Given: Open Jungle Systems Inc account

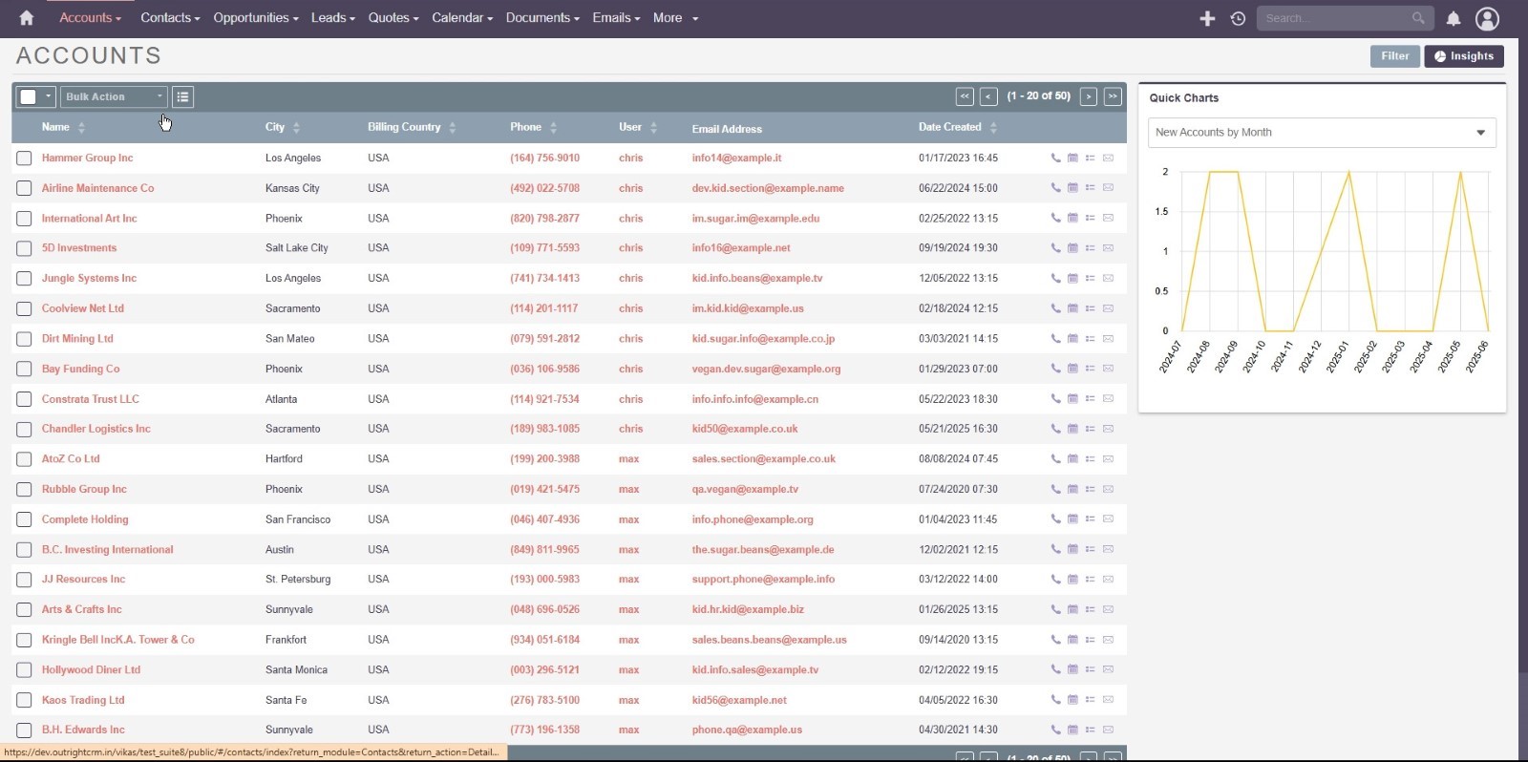Looking at the screenshot, I should click(89, 279).
